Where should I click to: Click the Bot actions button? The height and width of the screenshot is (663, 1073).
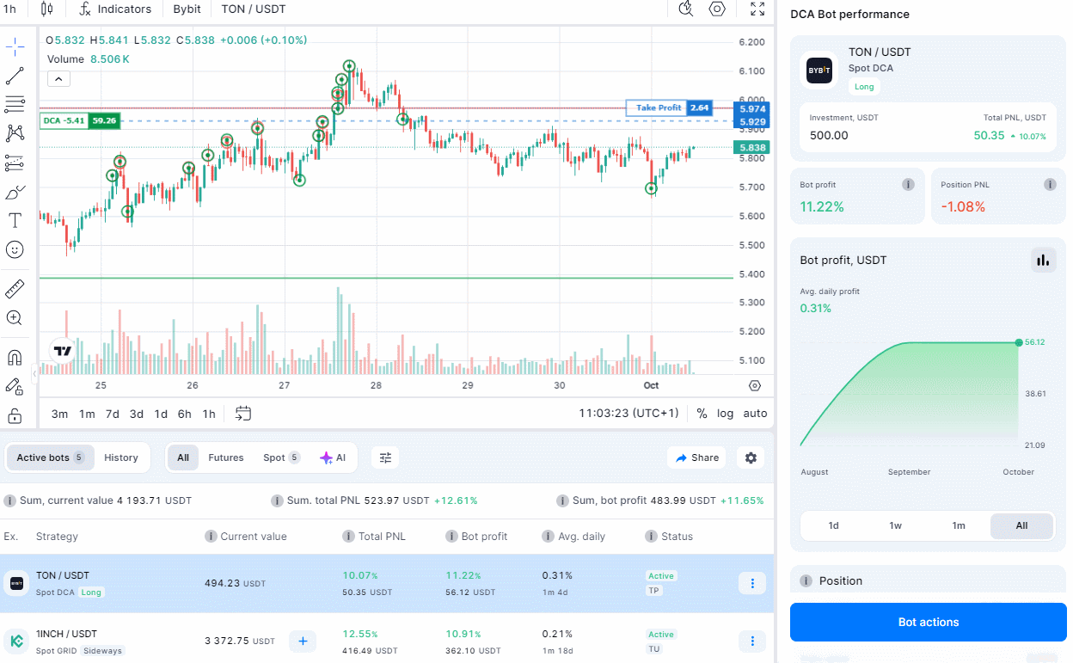pyautogui.click(x=928, y=622)
